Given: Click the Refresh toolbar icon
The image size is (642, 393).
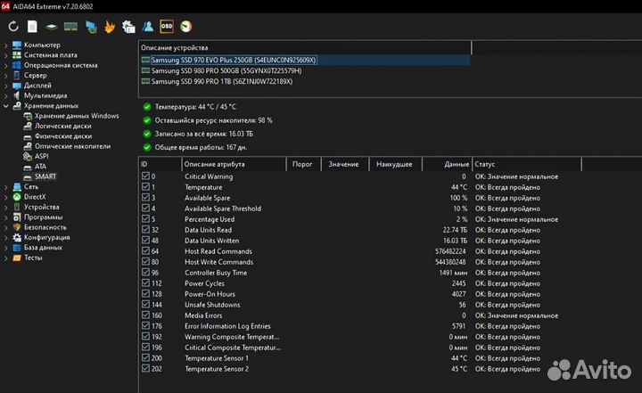Looking at the screenshot, I should [13, 27].
